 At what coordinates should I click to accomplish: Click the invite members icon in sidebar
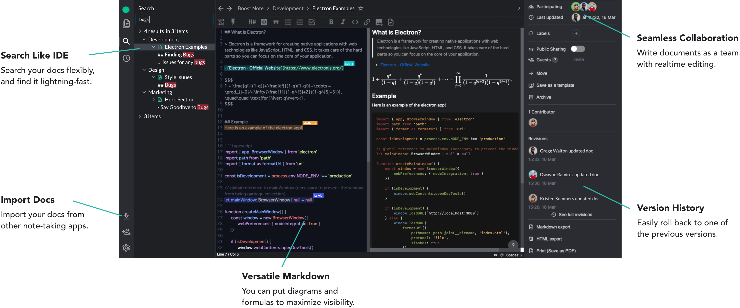click(x=126, y=232)
